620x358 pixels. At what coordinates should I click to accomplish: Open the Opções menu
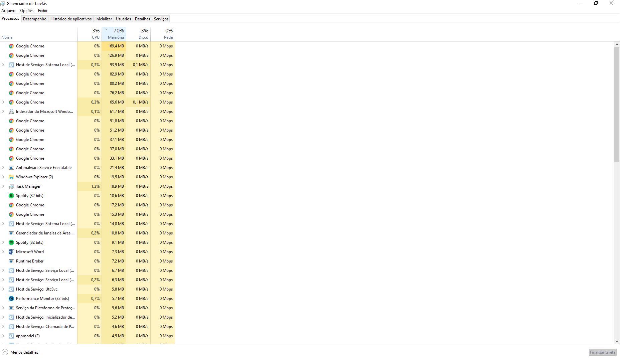tap(27, 11)
